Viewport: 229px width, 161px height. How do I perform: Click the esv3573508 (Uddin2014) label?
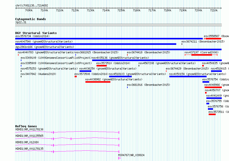[91, 74]
